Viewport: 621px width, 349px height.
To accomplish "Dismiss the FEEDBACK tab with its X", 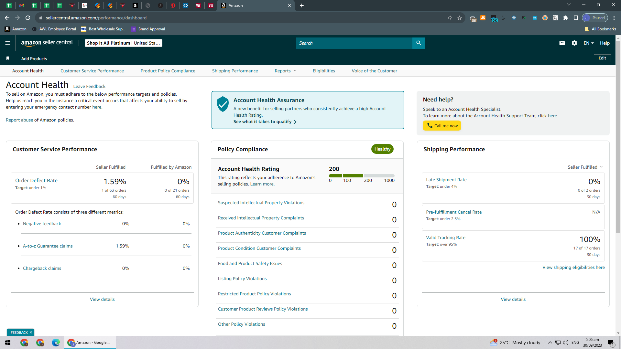I will (31, 333).
